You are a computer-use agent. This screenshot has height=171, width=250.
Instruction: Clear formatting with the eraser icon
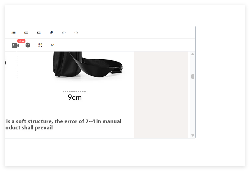click(51, 33)
